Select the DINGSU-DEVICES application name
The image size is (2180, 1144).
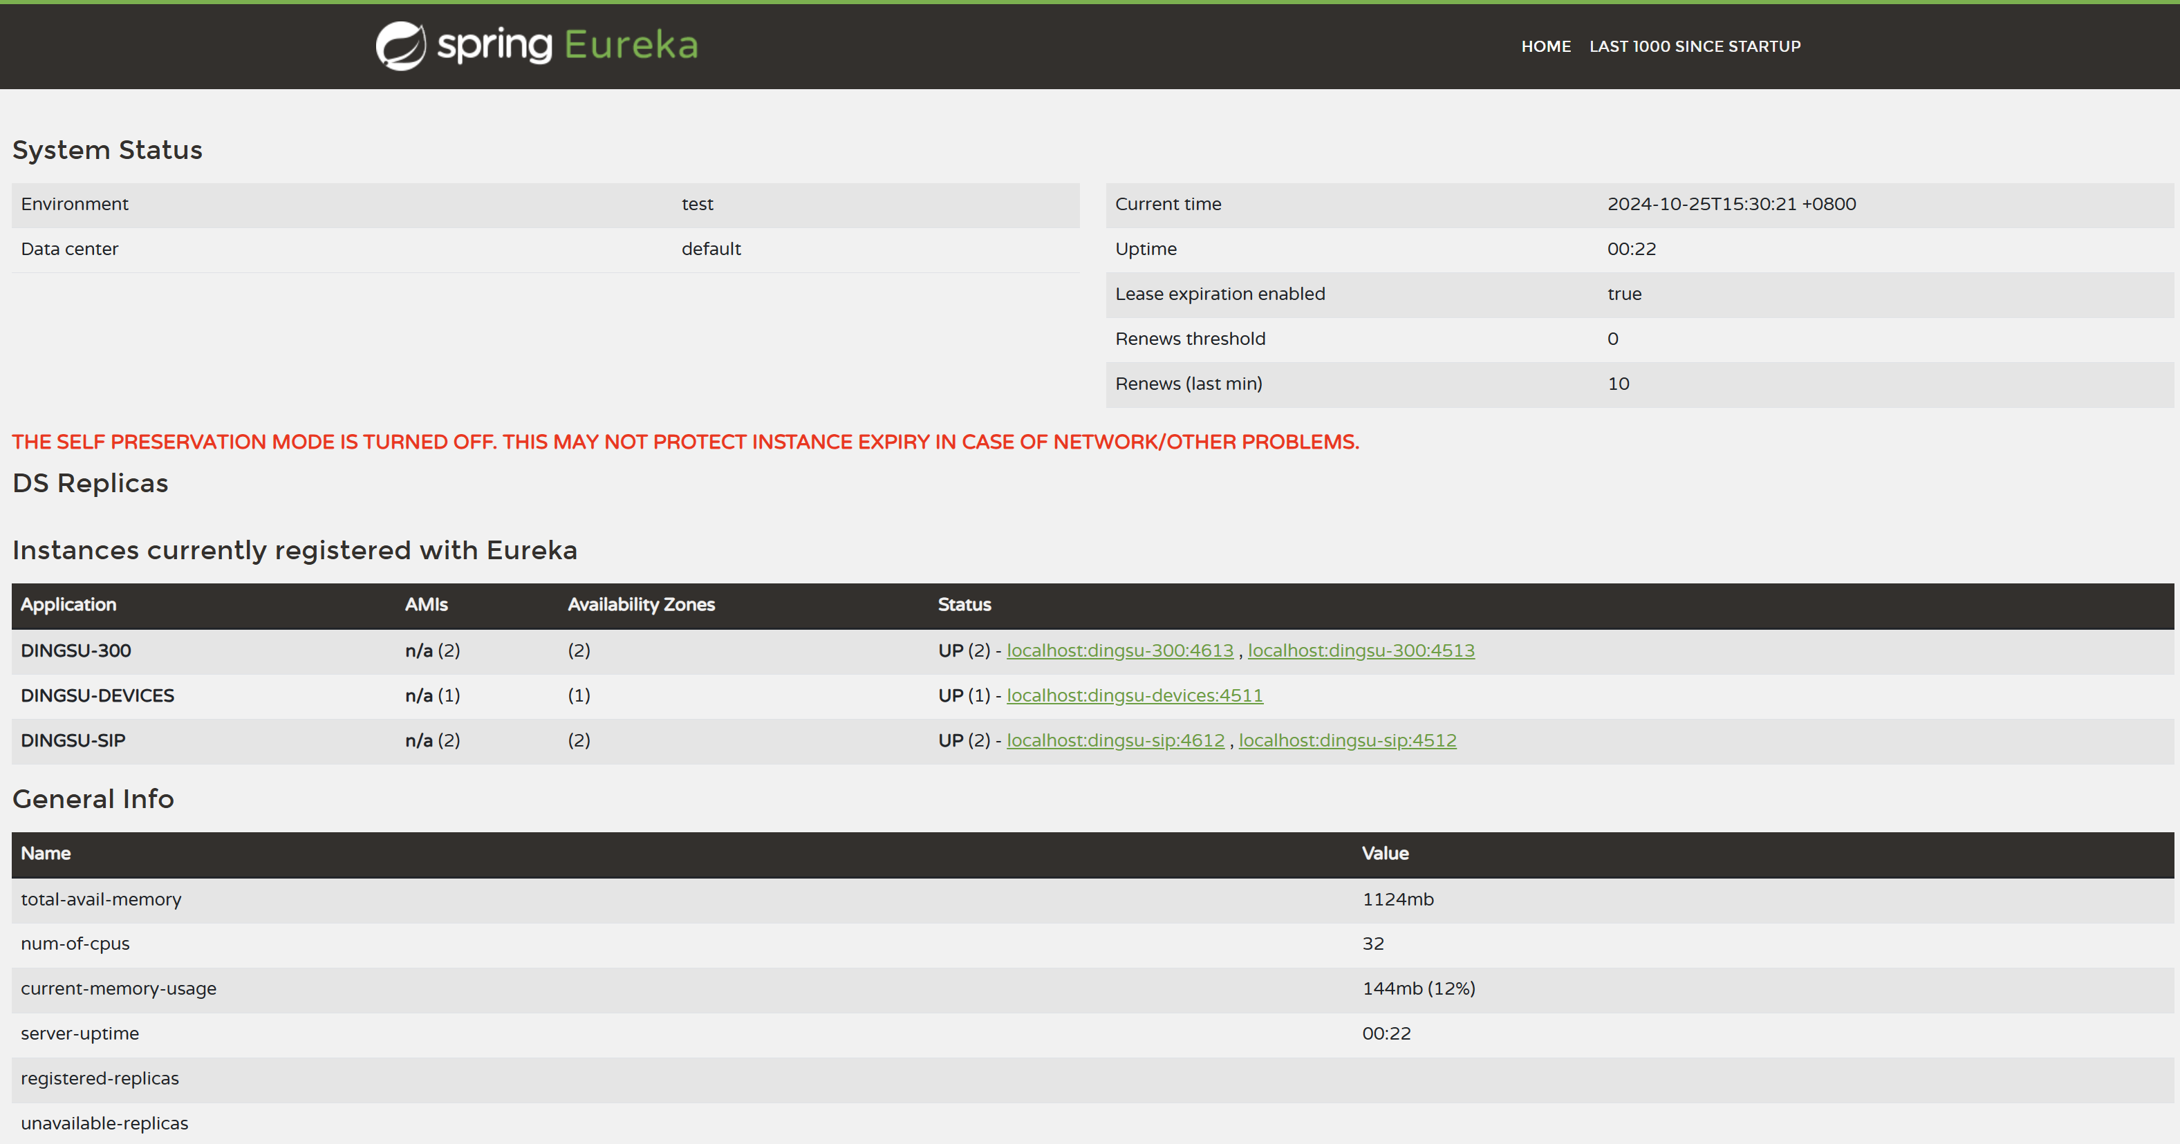tap(97, 695)
